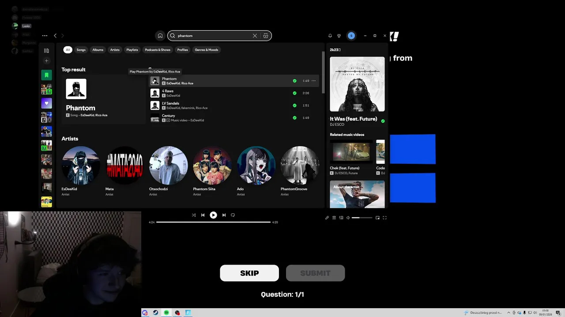The height and width of the screenshot is (317, 565).
Task: Open EsDeeKid artist link in top result
Action: click(x=87, y=115)
